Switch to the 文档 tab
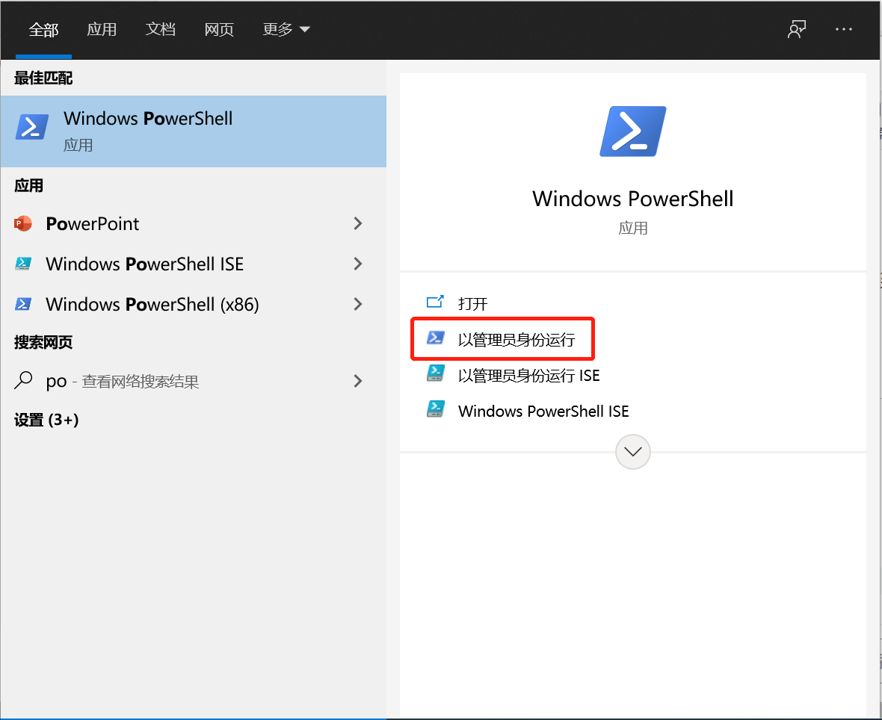The image size is (882, 720). [160, 29]
